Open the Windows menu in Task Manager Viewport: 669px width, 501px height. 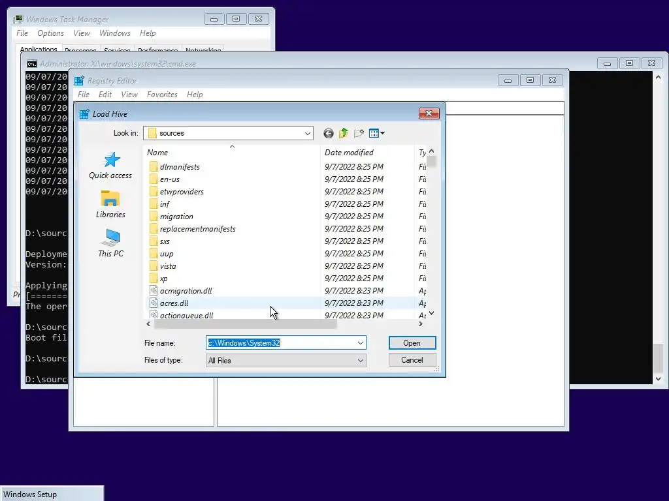(115, 33)
